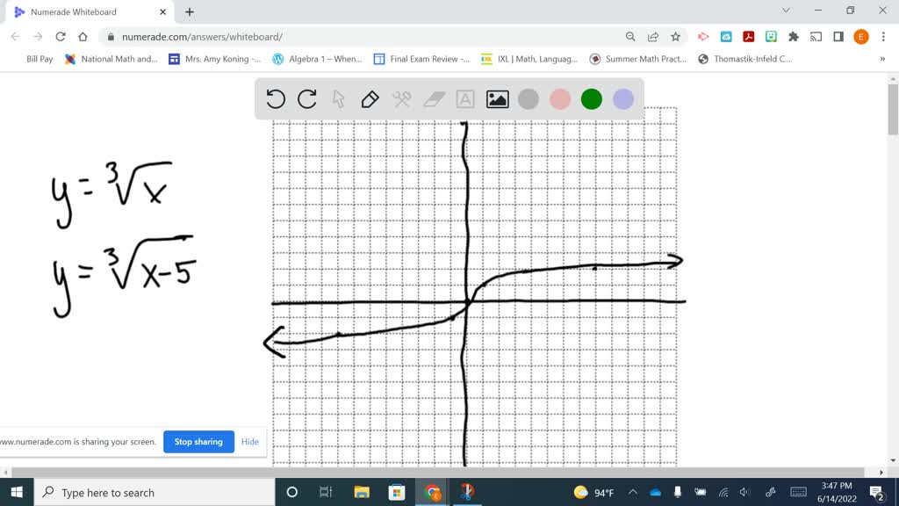
Task: Select the scissors cut tool
Action: click(x=401, y=99)
